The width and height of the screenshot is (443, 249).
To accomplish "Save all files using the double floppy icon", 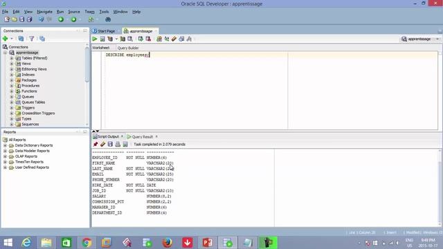I will click(29, 19).
